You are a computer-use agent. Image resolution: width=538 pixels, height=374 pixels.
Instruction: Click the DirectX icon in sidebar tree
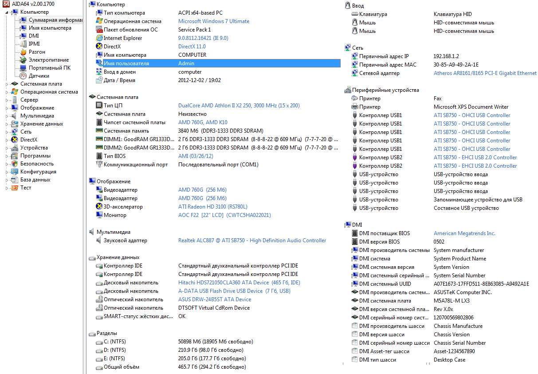click(x=15, y=140)
